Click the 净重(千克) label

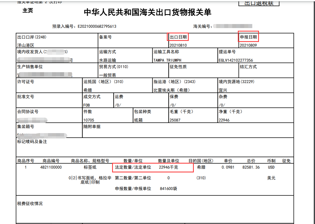230,111
